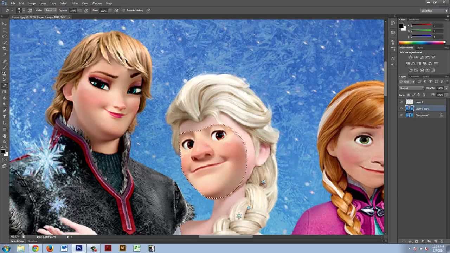450x253 pixels.
Task: Click the horizontal canvas scrollbar
Action: [225, 236]
